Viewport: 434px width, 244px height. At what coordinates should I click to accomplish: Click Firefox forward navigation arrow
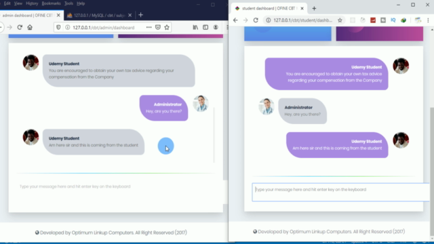pos(9,27)
